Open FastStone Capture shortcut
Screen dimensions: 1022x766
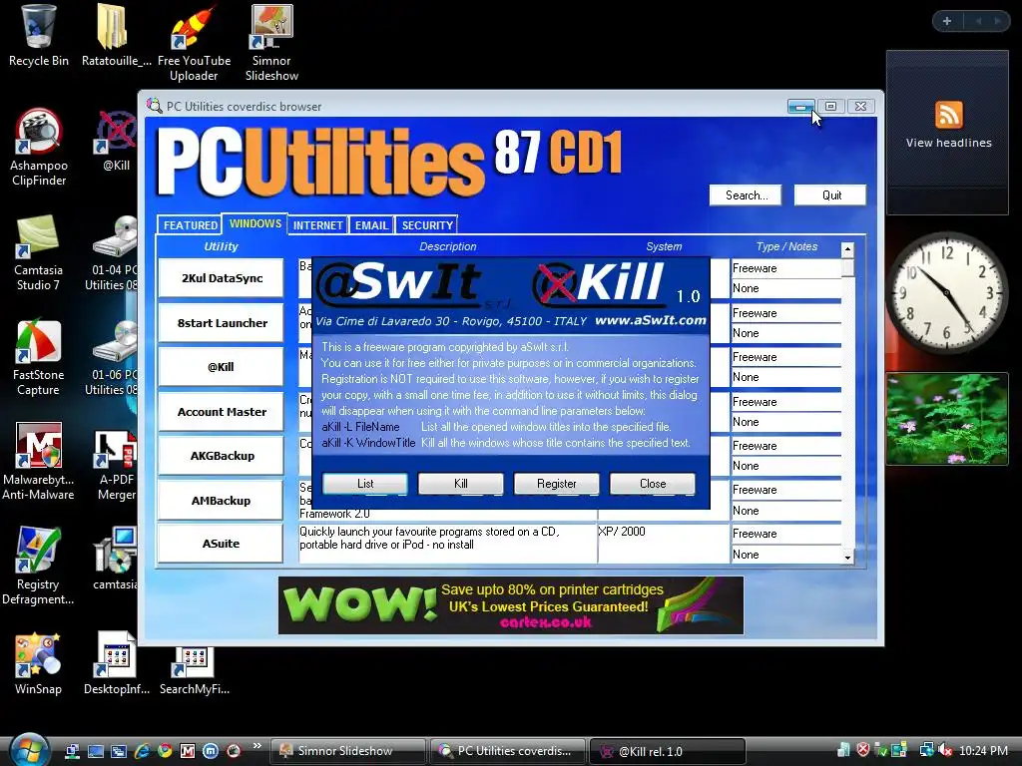coord(39,358)
